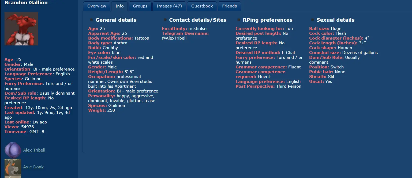
Task: Click Brandon Gallion's red dragon avatar
Action: coord(21,29)
